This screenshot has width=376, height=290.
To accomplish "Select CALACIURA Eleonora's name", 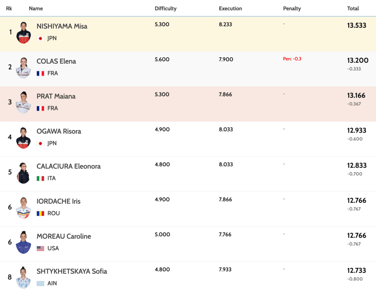I will point(68,166).
